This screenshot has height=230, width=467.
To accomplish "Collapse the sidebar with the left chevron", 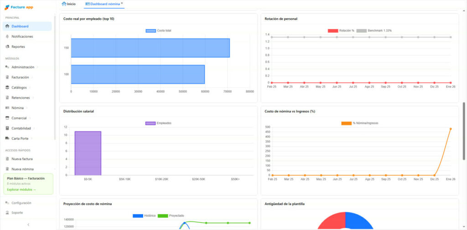I will point(28,225).
